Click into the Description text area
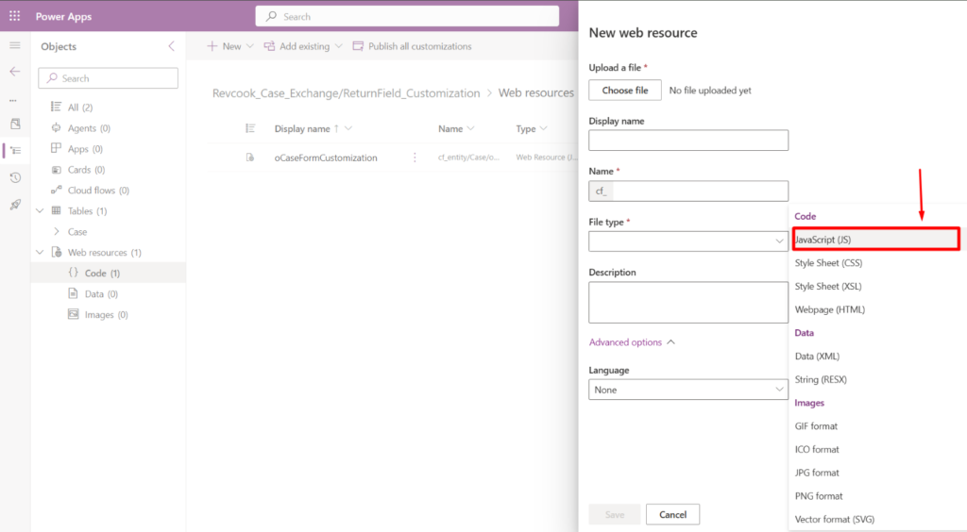 pos(688,303)
